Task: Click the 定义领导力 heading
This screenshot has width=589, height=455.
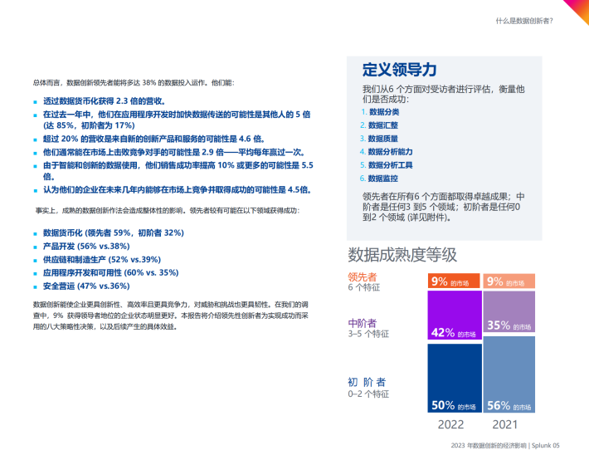Action: (399, 69)
